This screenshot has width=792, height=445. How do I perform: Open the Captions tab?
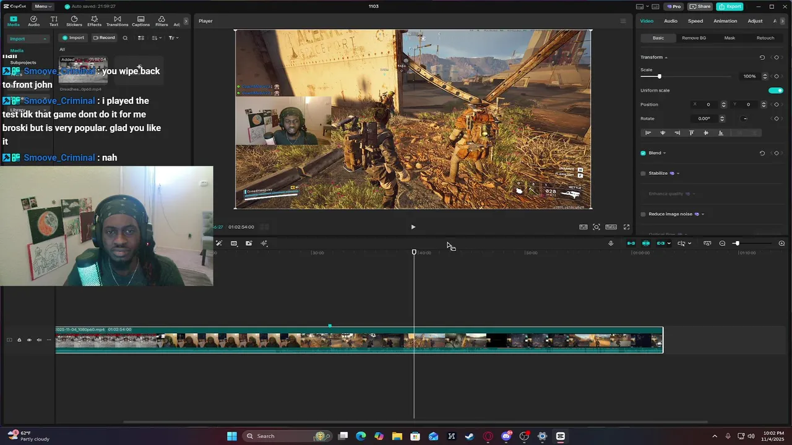point(140,21)
